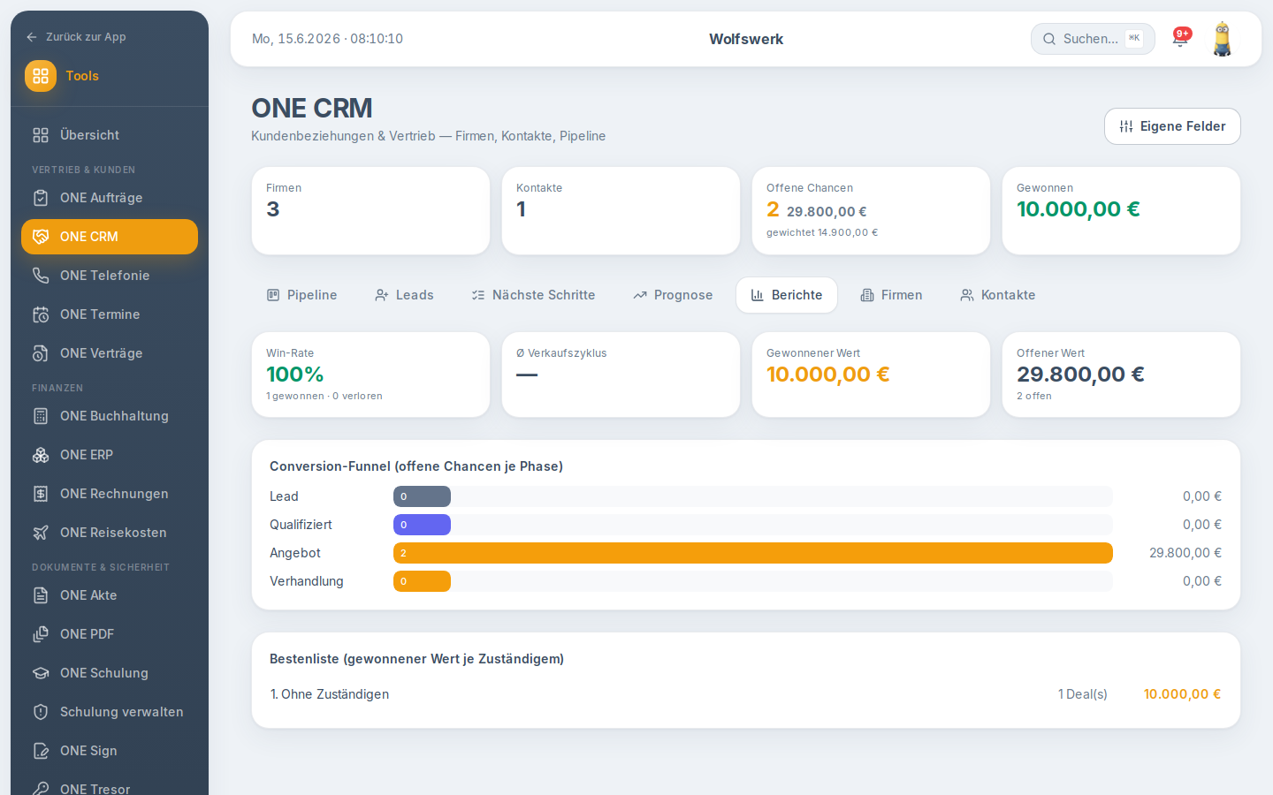Click the ONE Reisekosten airplane icon
Image resolution: width=1273 pixels, height=795 pixels.
(x=41, y=533)
